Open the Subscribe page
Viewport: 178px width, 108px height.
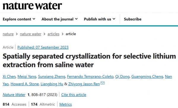(x=133, y=19)
